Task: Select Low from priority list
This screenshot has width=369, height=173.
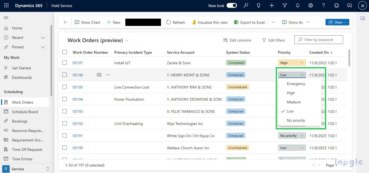Action: tap(299, 111)
